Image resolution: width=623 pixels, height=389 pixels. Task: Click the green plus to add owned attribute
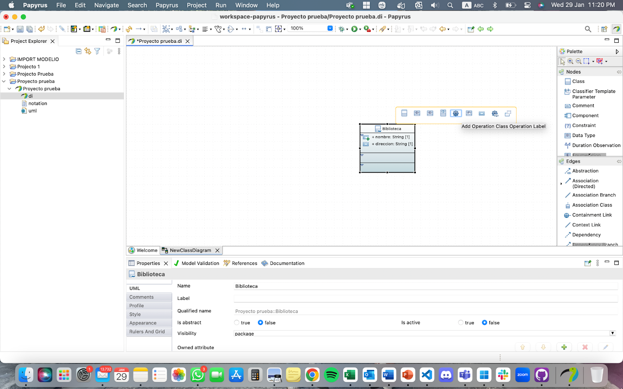coord(564,347)
